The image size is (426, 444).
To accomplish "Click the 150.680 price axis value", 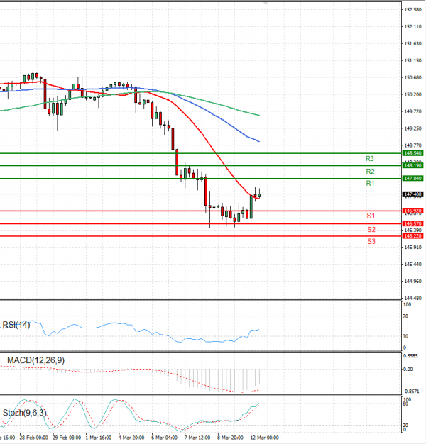I will point(413,77).
